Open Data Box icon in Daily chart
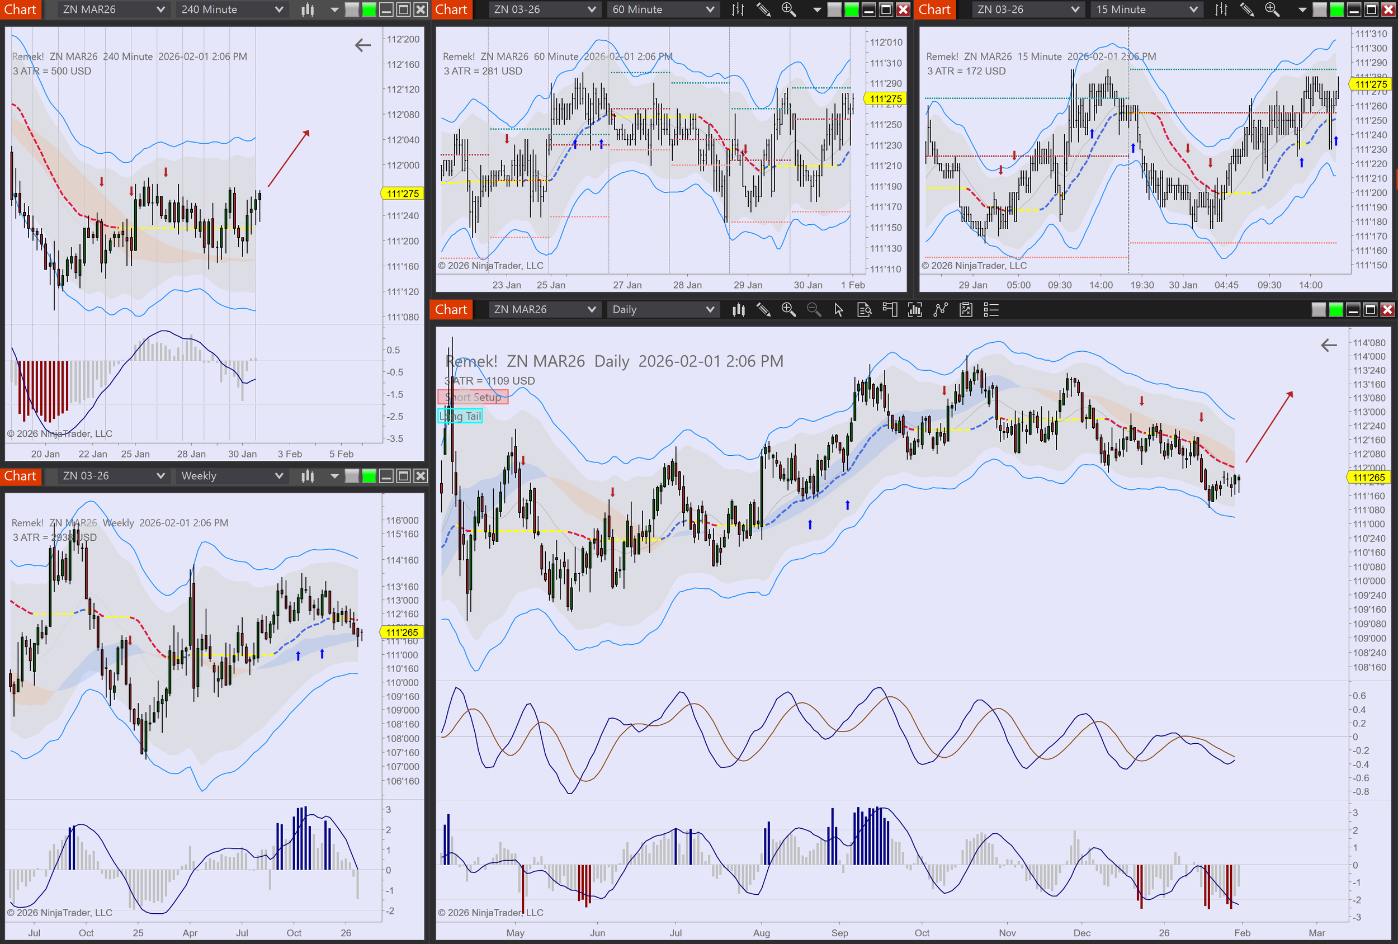Screen dimensions: 1398x944 point(864,310)
